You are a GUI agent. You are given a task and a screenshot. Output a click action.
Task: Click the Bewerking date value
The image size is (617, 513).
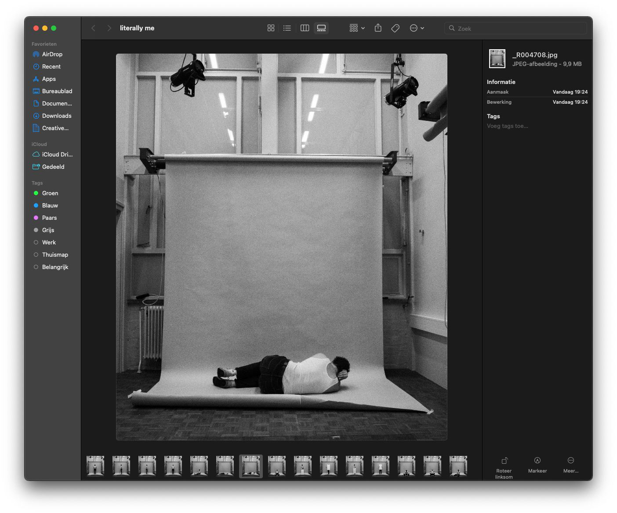570,102
